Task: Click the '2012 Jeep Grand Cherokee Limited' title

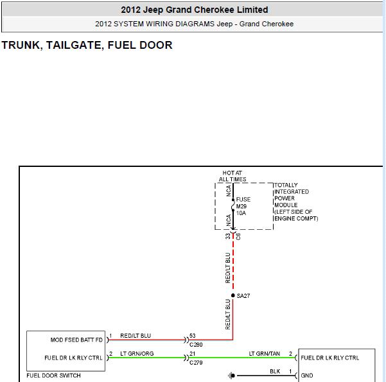Action: [194, 10]
